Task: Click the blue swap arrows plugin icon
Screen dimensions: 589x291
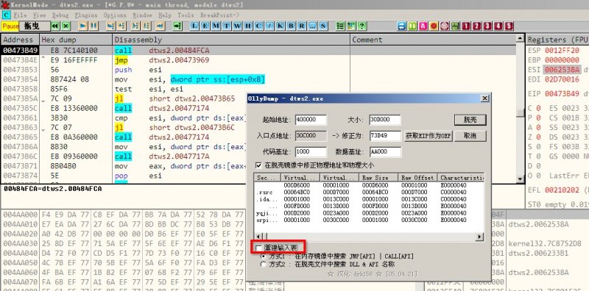Action: [401, 26]
